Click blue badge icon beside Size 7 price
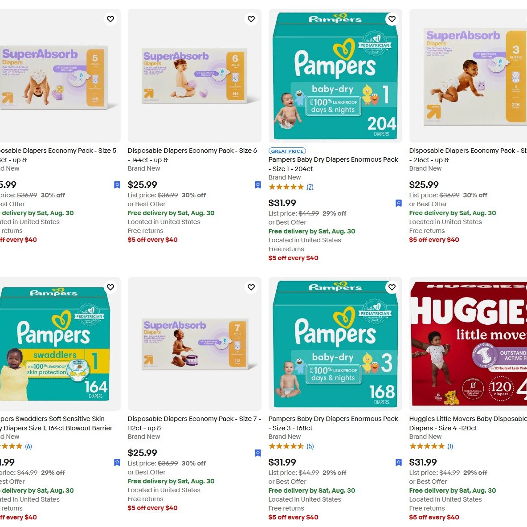The height and width of the screenshot is (527, 527). point(258,453)
